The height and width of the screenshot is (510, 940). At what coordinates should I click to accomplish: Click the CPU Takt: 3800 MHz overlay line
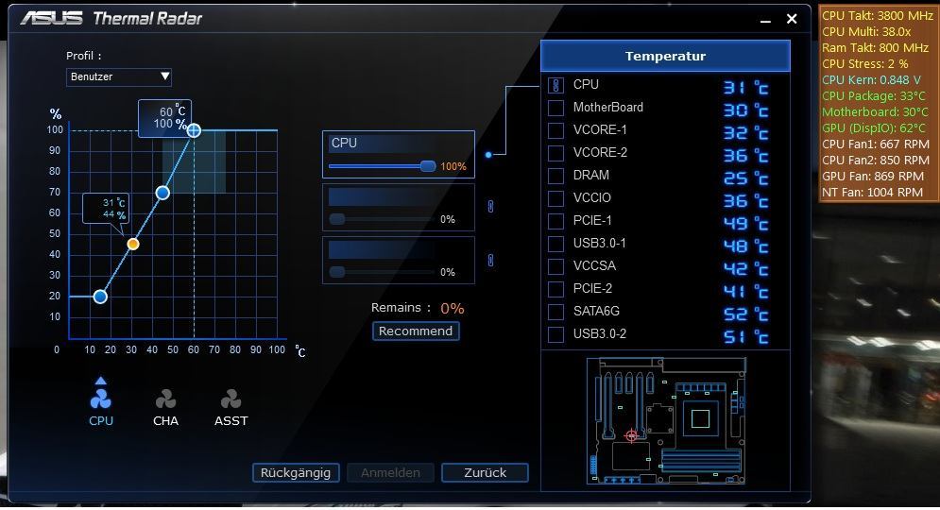tap(877, 15)
